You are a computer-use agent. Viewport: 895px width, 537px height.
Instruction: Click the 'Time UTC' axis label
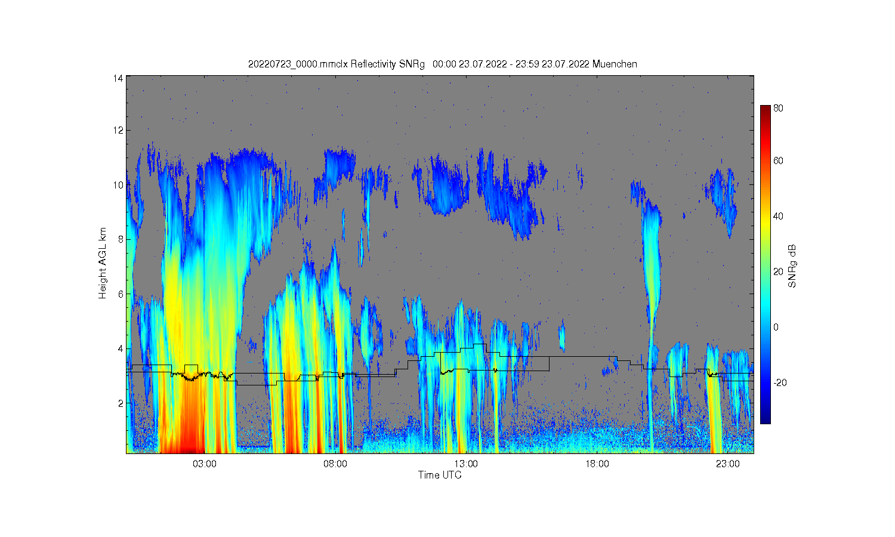tap(440, 476)
